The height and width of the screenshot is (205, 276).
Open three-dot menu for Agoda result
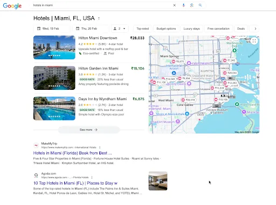pos(92,178)
